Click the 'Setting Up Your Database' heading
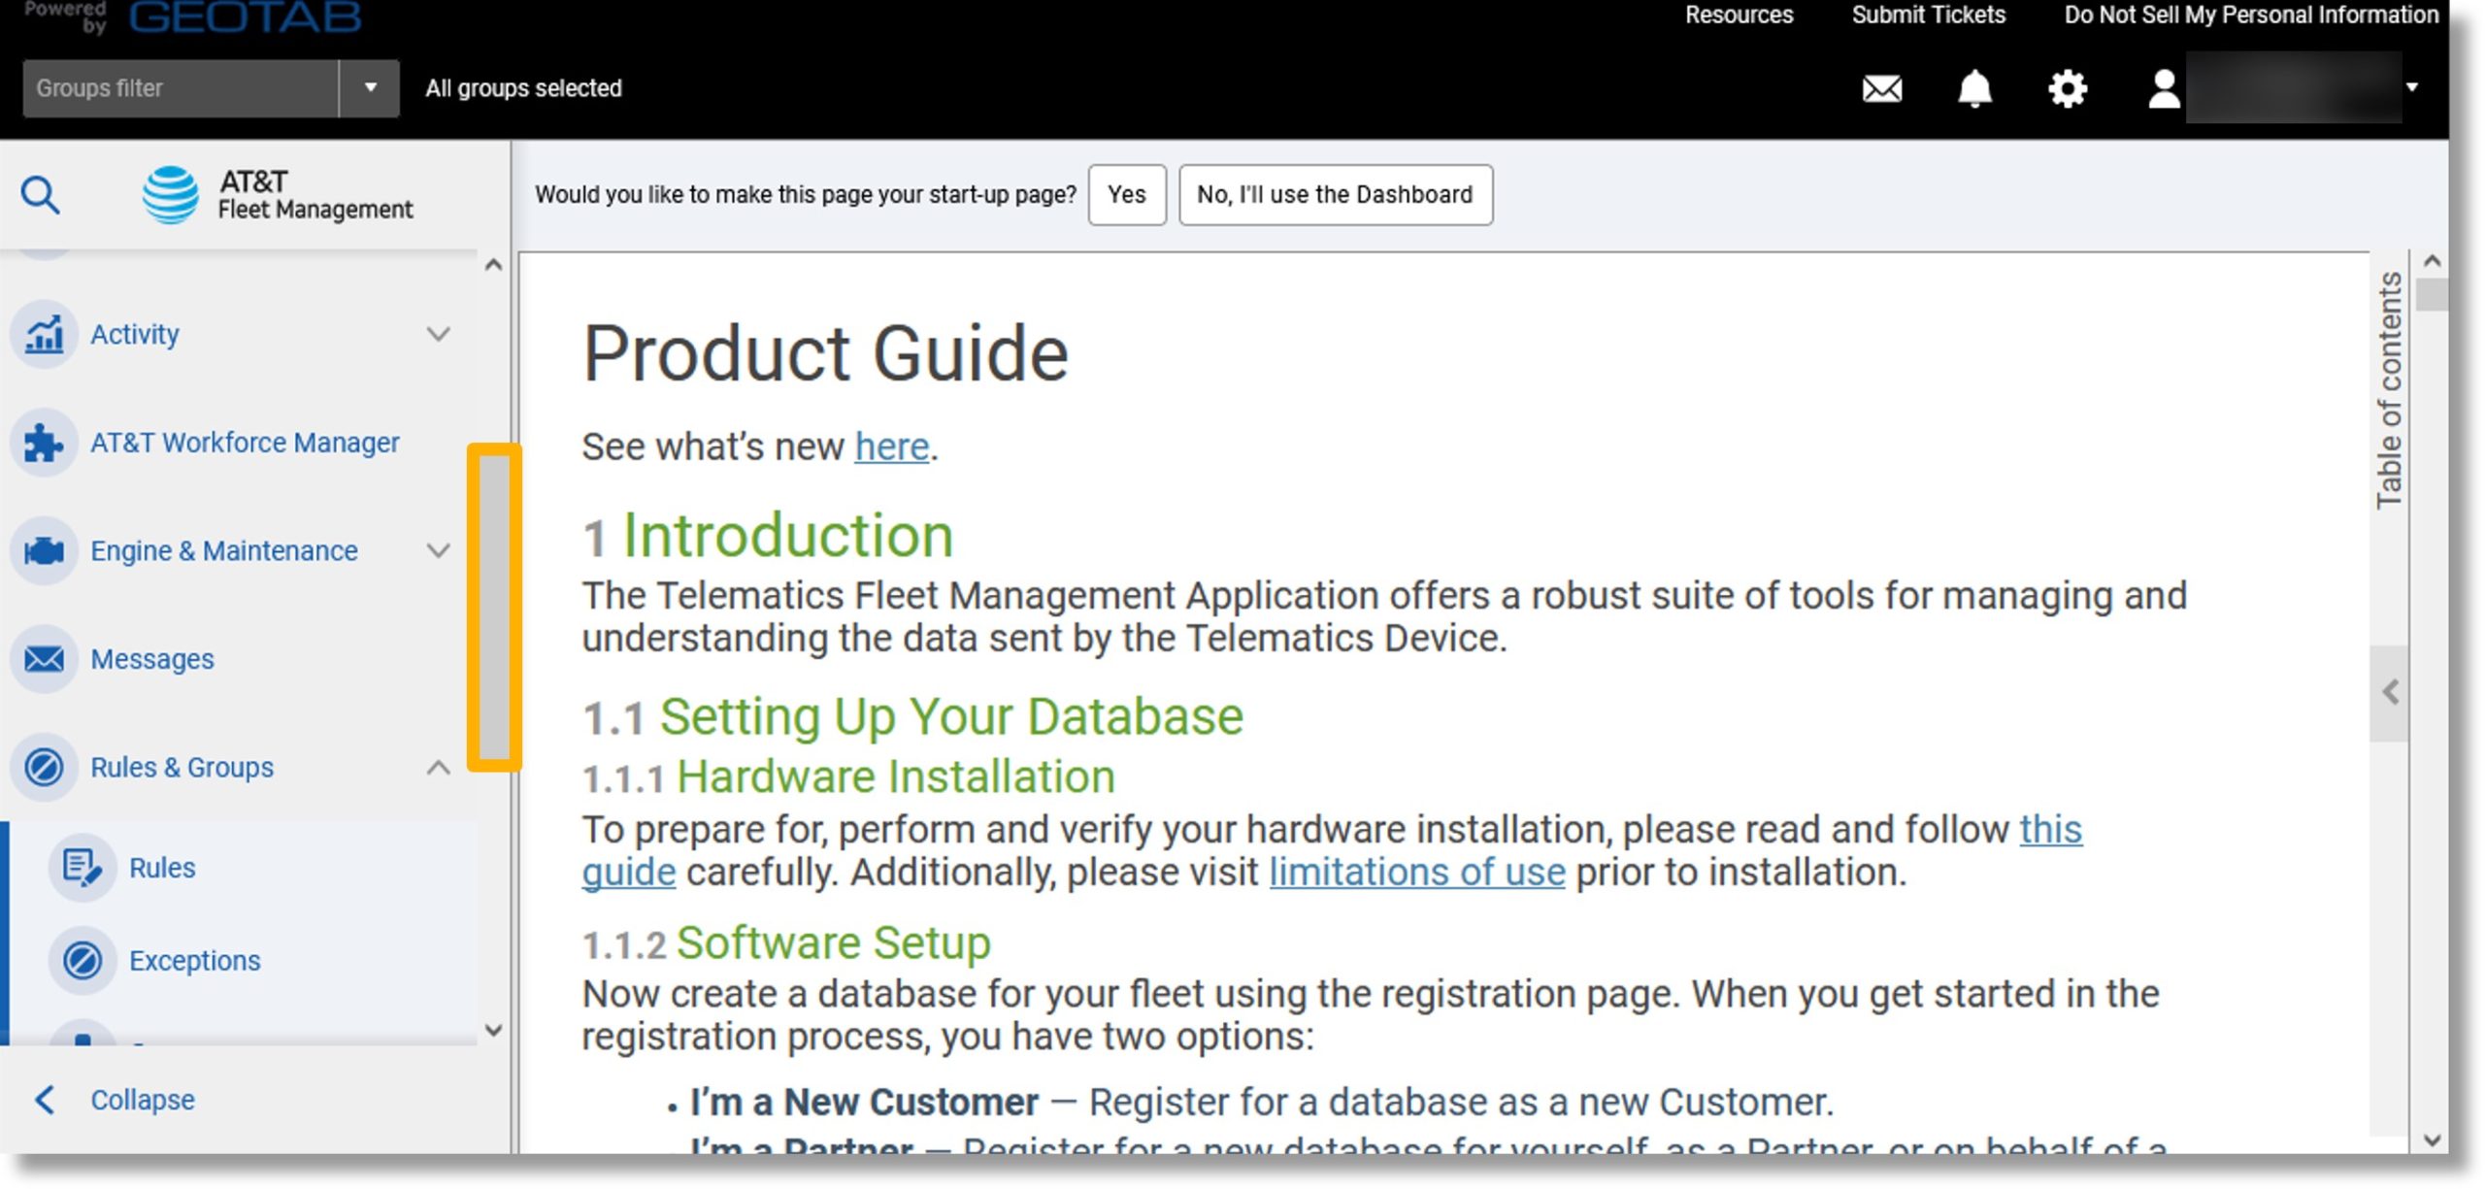This screenshot has width=2485, height=1189. pos(951,717)
